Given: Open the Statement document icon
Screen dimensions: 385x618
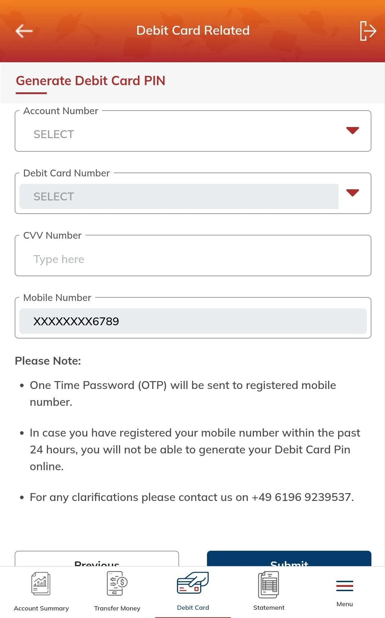Looking at the screenshot, I should 269,585.
